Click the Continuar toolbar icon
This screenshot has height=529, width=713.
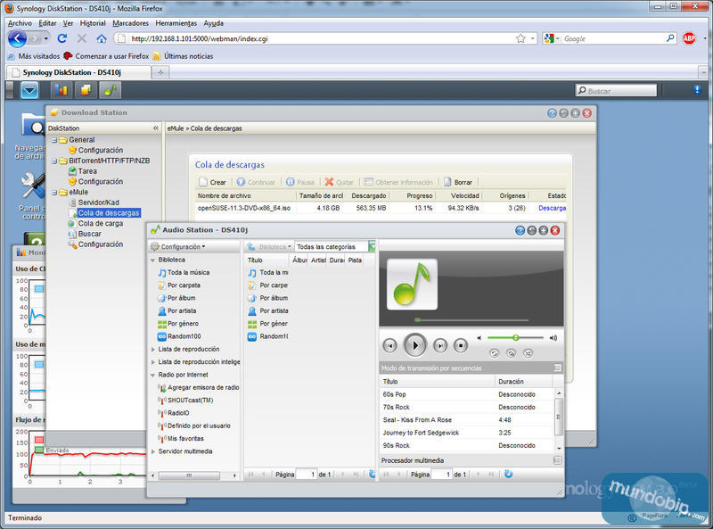click(256, 182)
